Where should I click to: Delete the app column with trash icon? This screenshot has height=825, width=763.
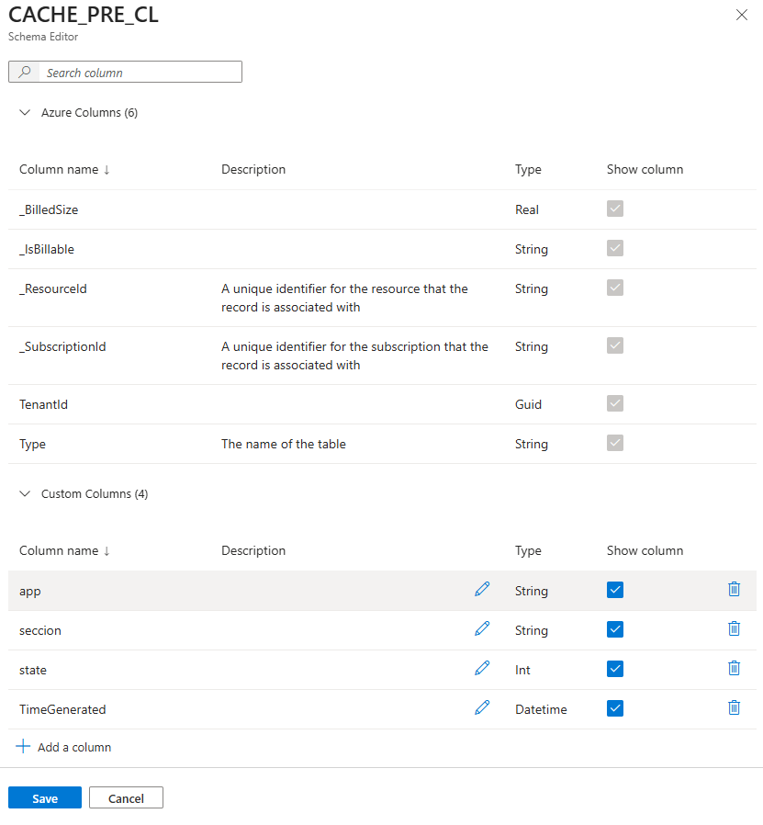(735, 589)
